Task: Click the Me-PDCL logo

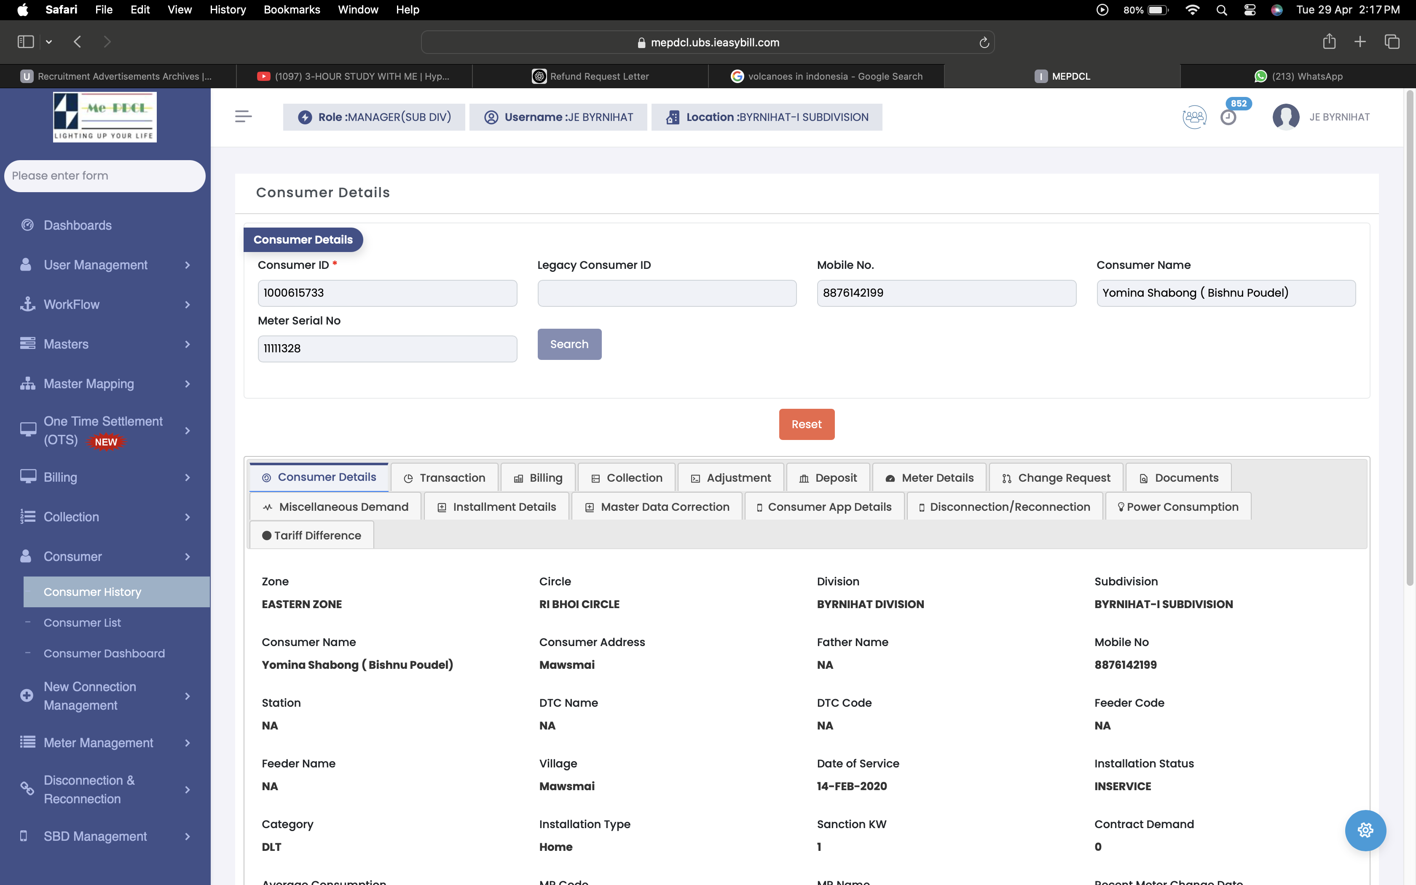Action: [x=105, y=117]
